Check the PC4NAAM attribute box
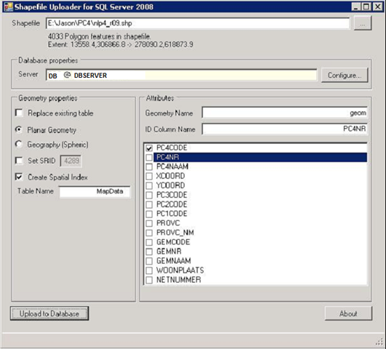The width and height of the screenshot is (386, 349). point(149,167)
